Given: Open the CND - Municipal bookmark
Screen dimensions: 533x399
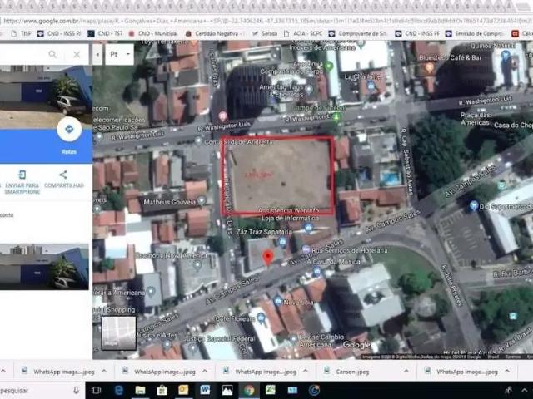Looking at the screenshot, I should (x=153, y=33).
